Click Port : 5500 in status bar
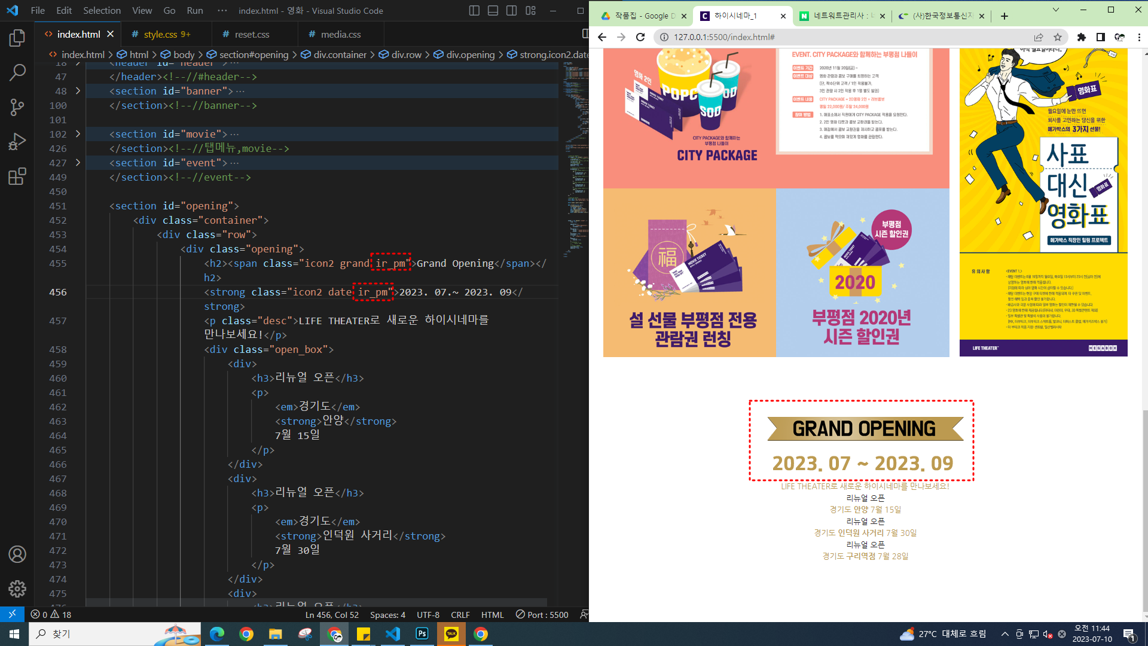Image resolution: width=1148 pixels, height=646 pixels. (542, 615)
